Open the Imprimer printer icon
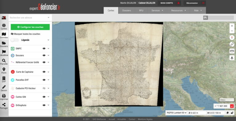 point(4,96)
